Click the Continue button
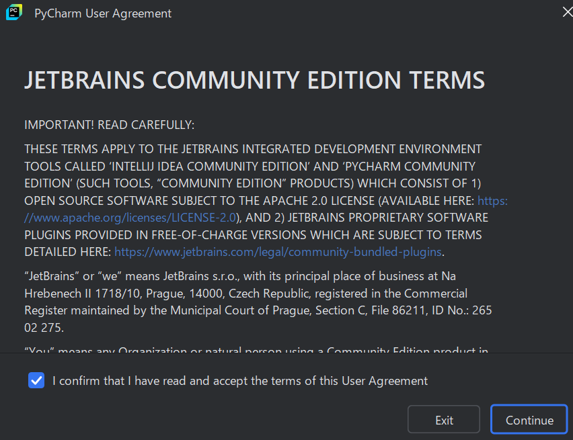The image size is (573, 440). [x=529, y=420]
